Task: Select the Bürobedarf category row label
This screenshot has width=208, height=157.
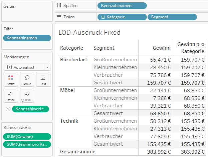Action: tap(74, 60)
